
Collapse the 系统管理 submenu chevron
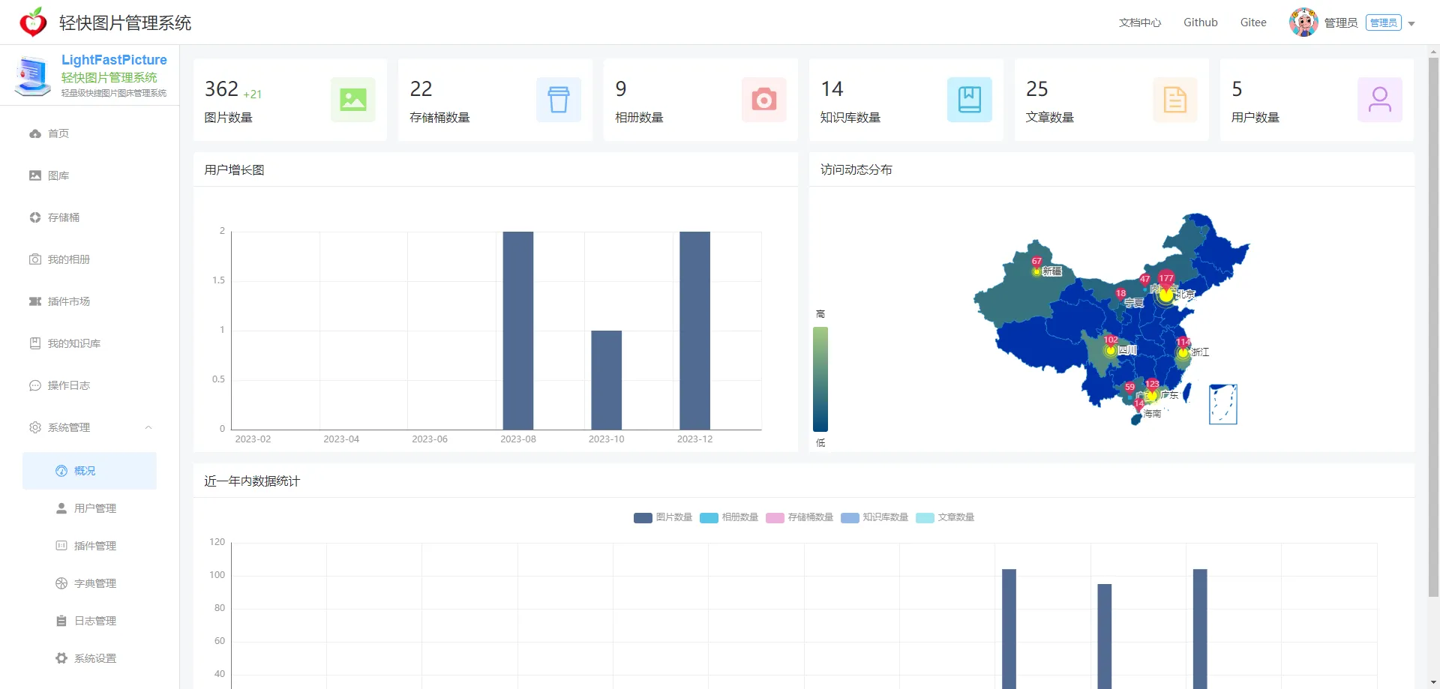(148, 427)
